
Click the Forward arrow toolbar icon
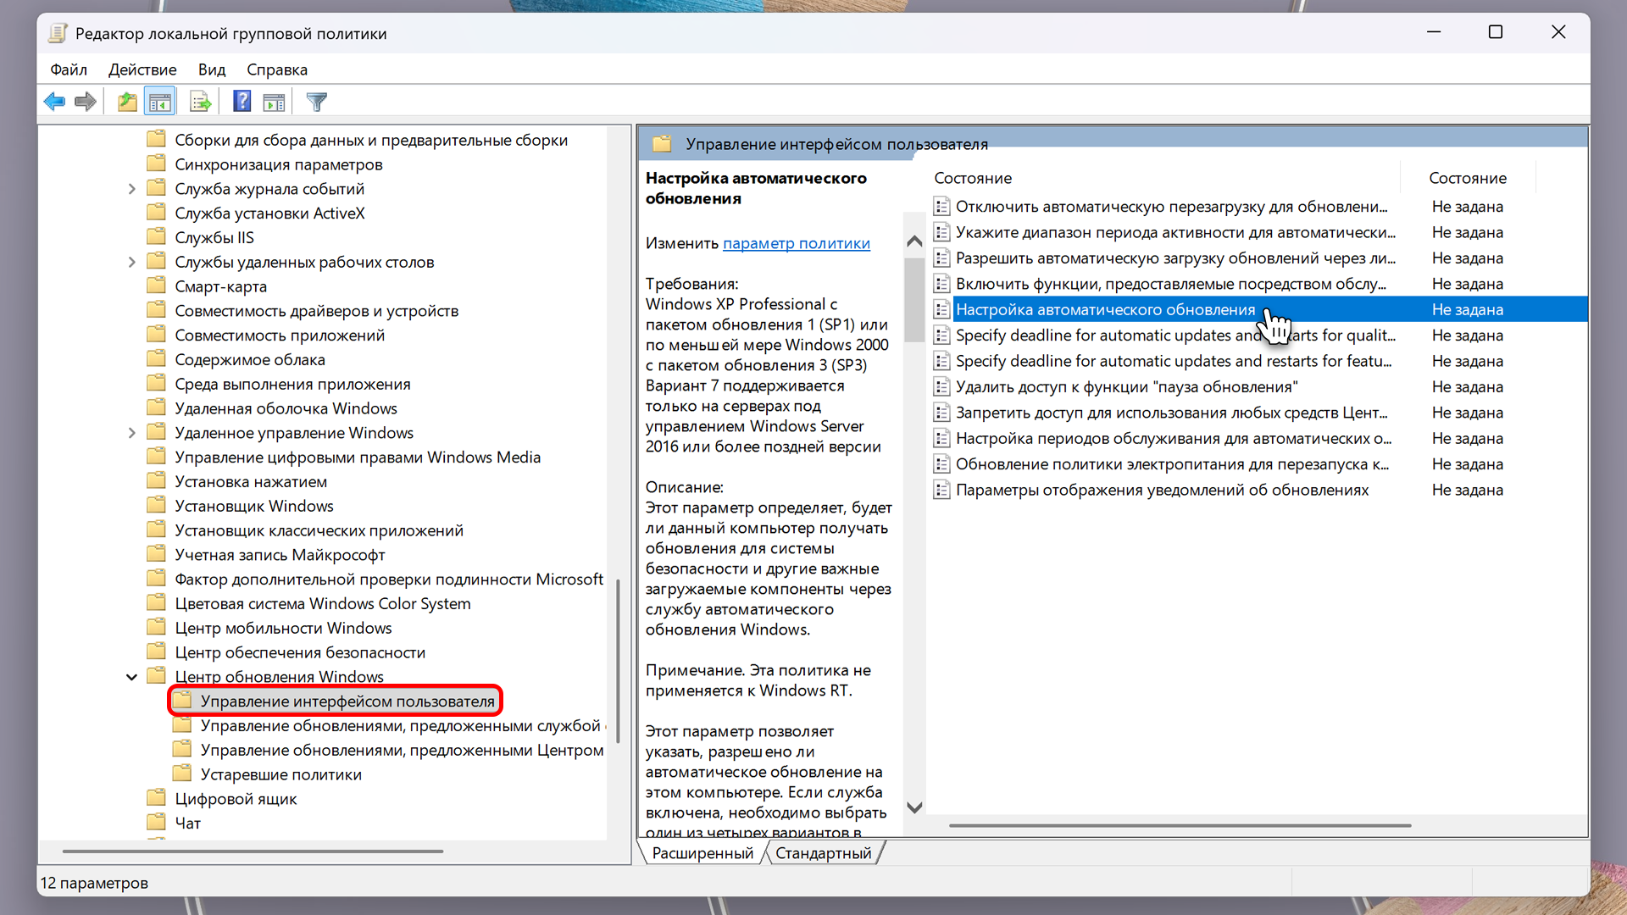[85, 102]
